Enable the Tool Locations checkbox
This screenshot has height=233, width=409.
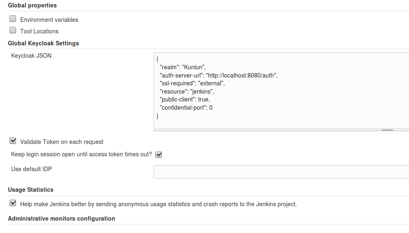point(13,30)
